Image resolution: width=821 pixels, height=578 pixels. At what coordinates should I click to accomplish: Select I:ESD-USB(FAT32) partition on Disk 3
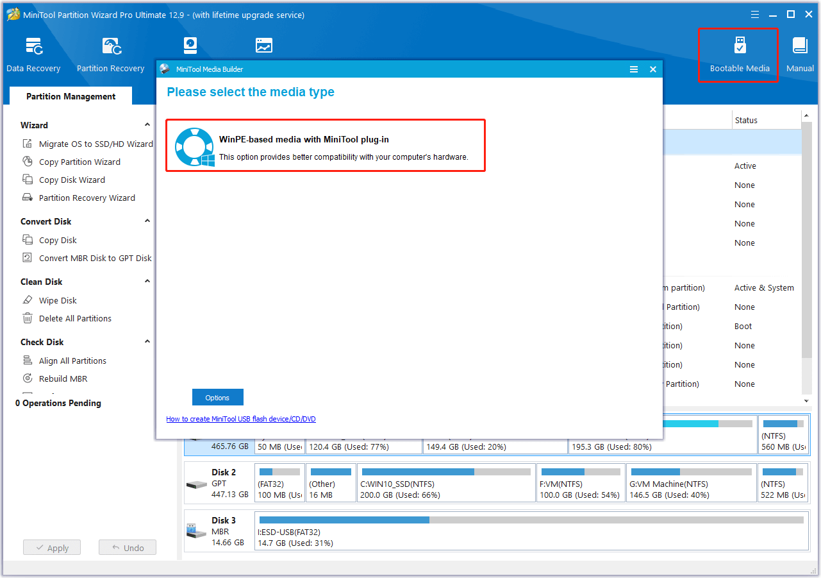click(531, 531)
